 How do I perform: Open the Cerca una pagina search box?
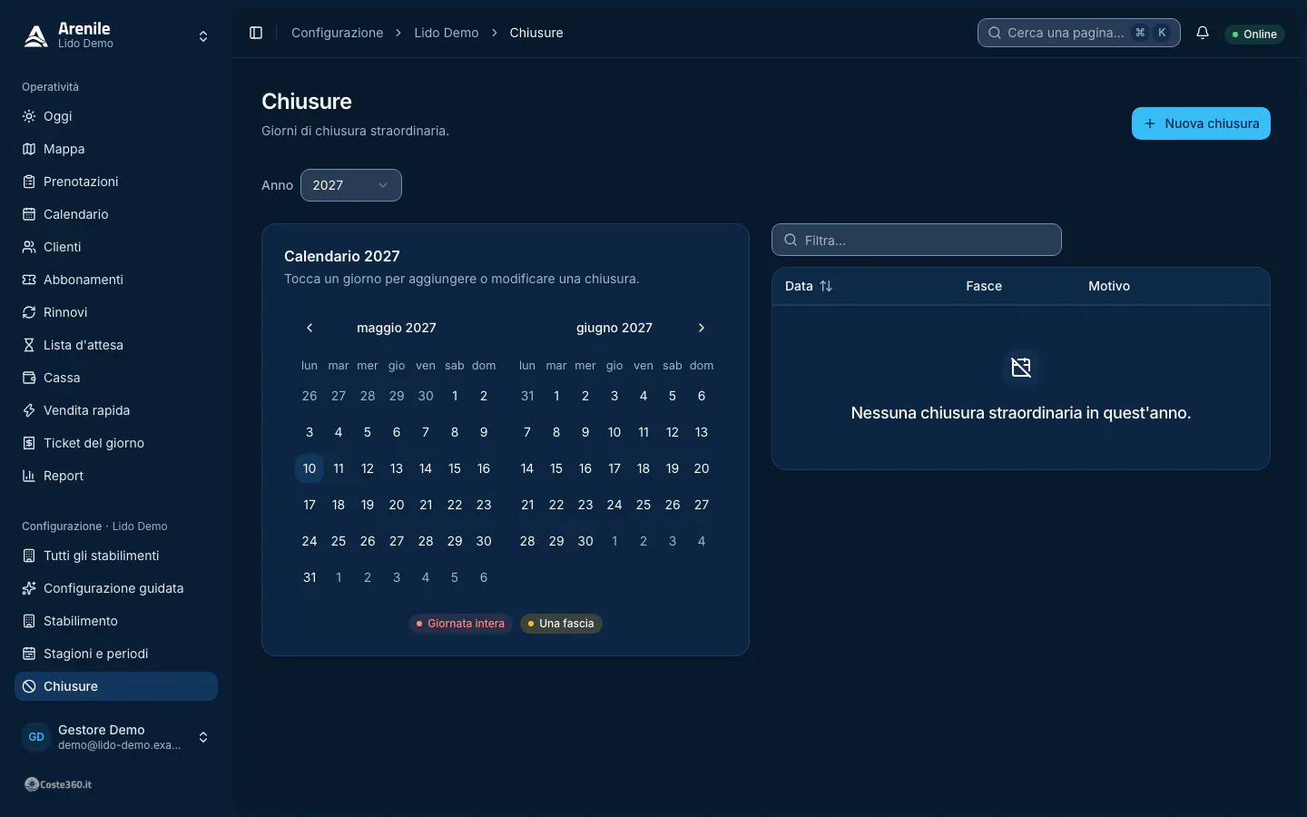[1079, 33]
